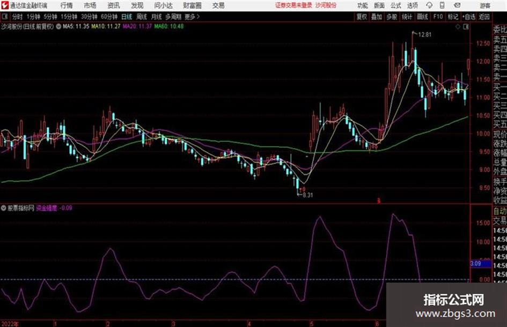The height and width of the screenshot is (327, 507).
Task: Open the mobile phone icon
Action: [x=442, y=5]
